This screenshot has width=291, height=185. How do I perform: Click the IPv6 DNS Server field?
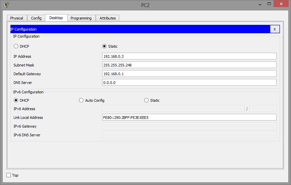click(189, 135)
